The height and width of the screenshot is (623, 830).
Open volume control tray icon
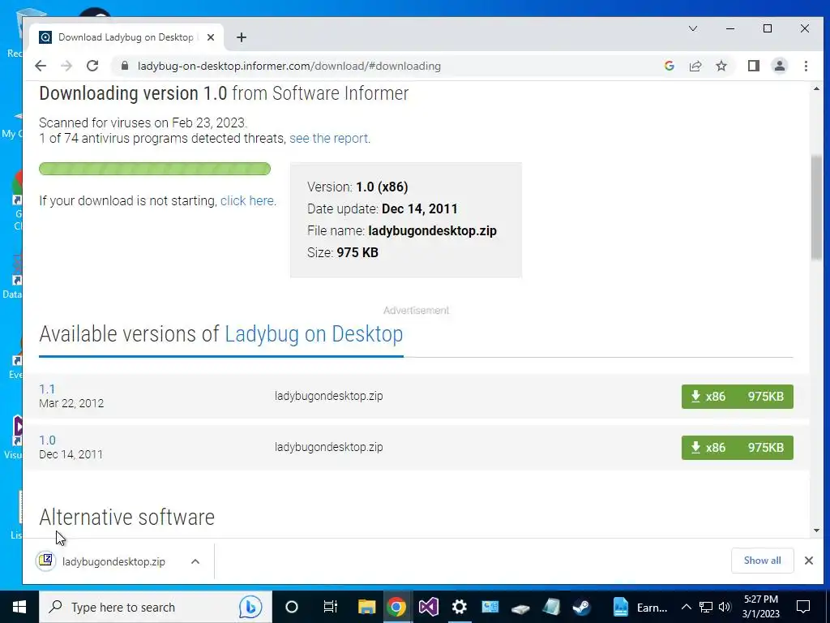725,607
